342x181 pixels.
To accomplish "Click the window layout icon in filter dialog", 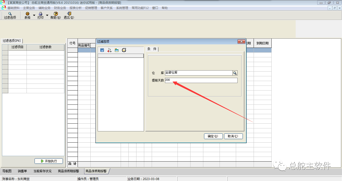I will click(116, 50).
